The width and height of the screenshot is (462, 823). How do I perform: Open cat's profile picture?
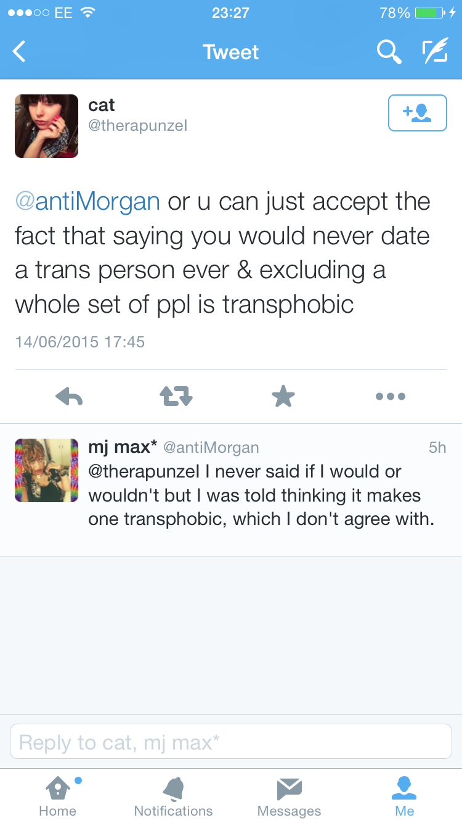(47, 126)
